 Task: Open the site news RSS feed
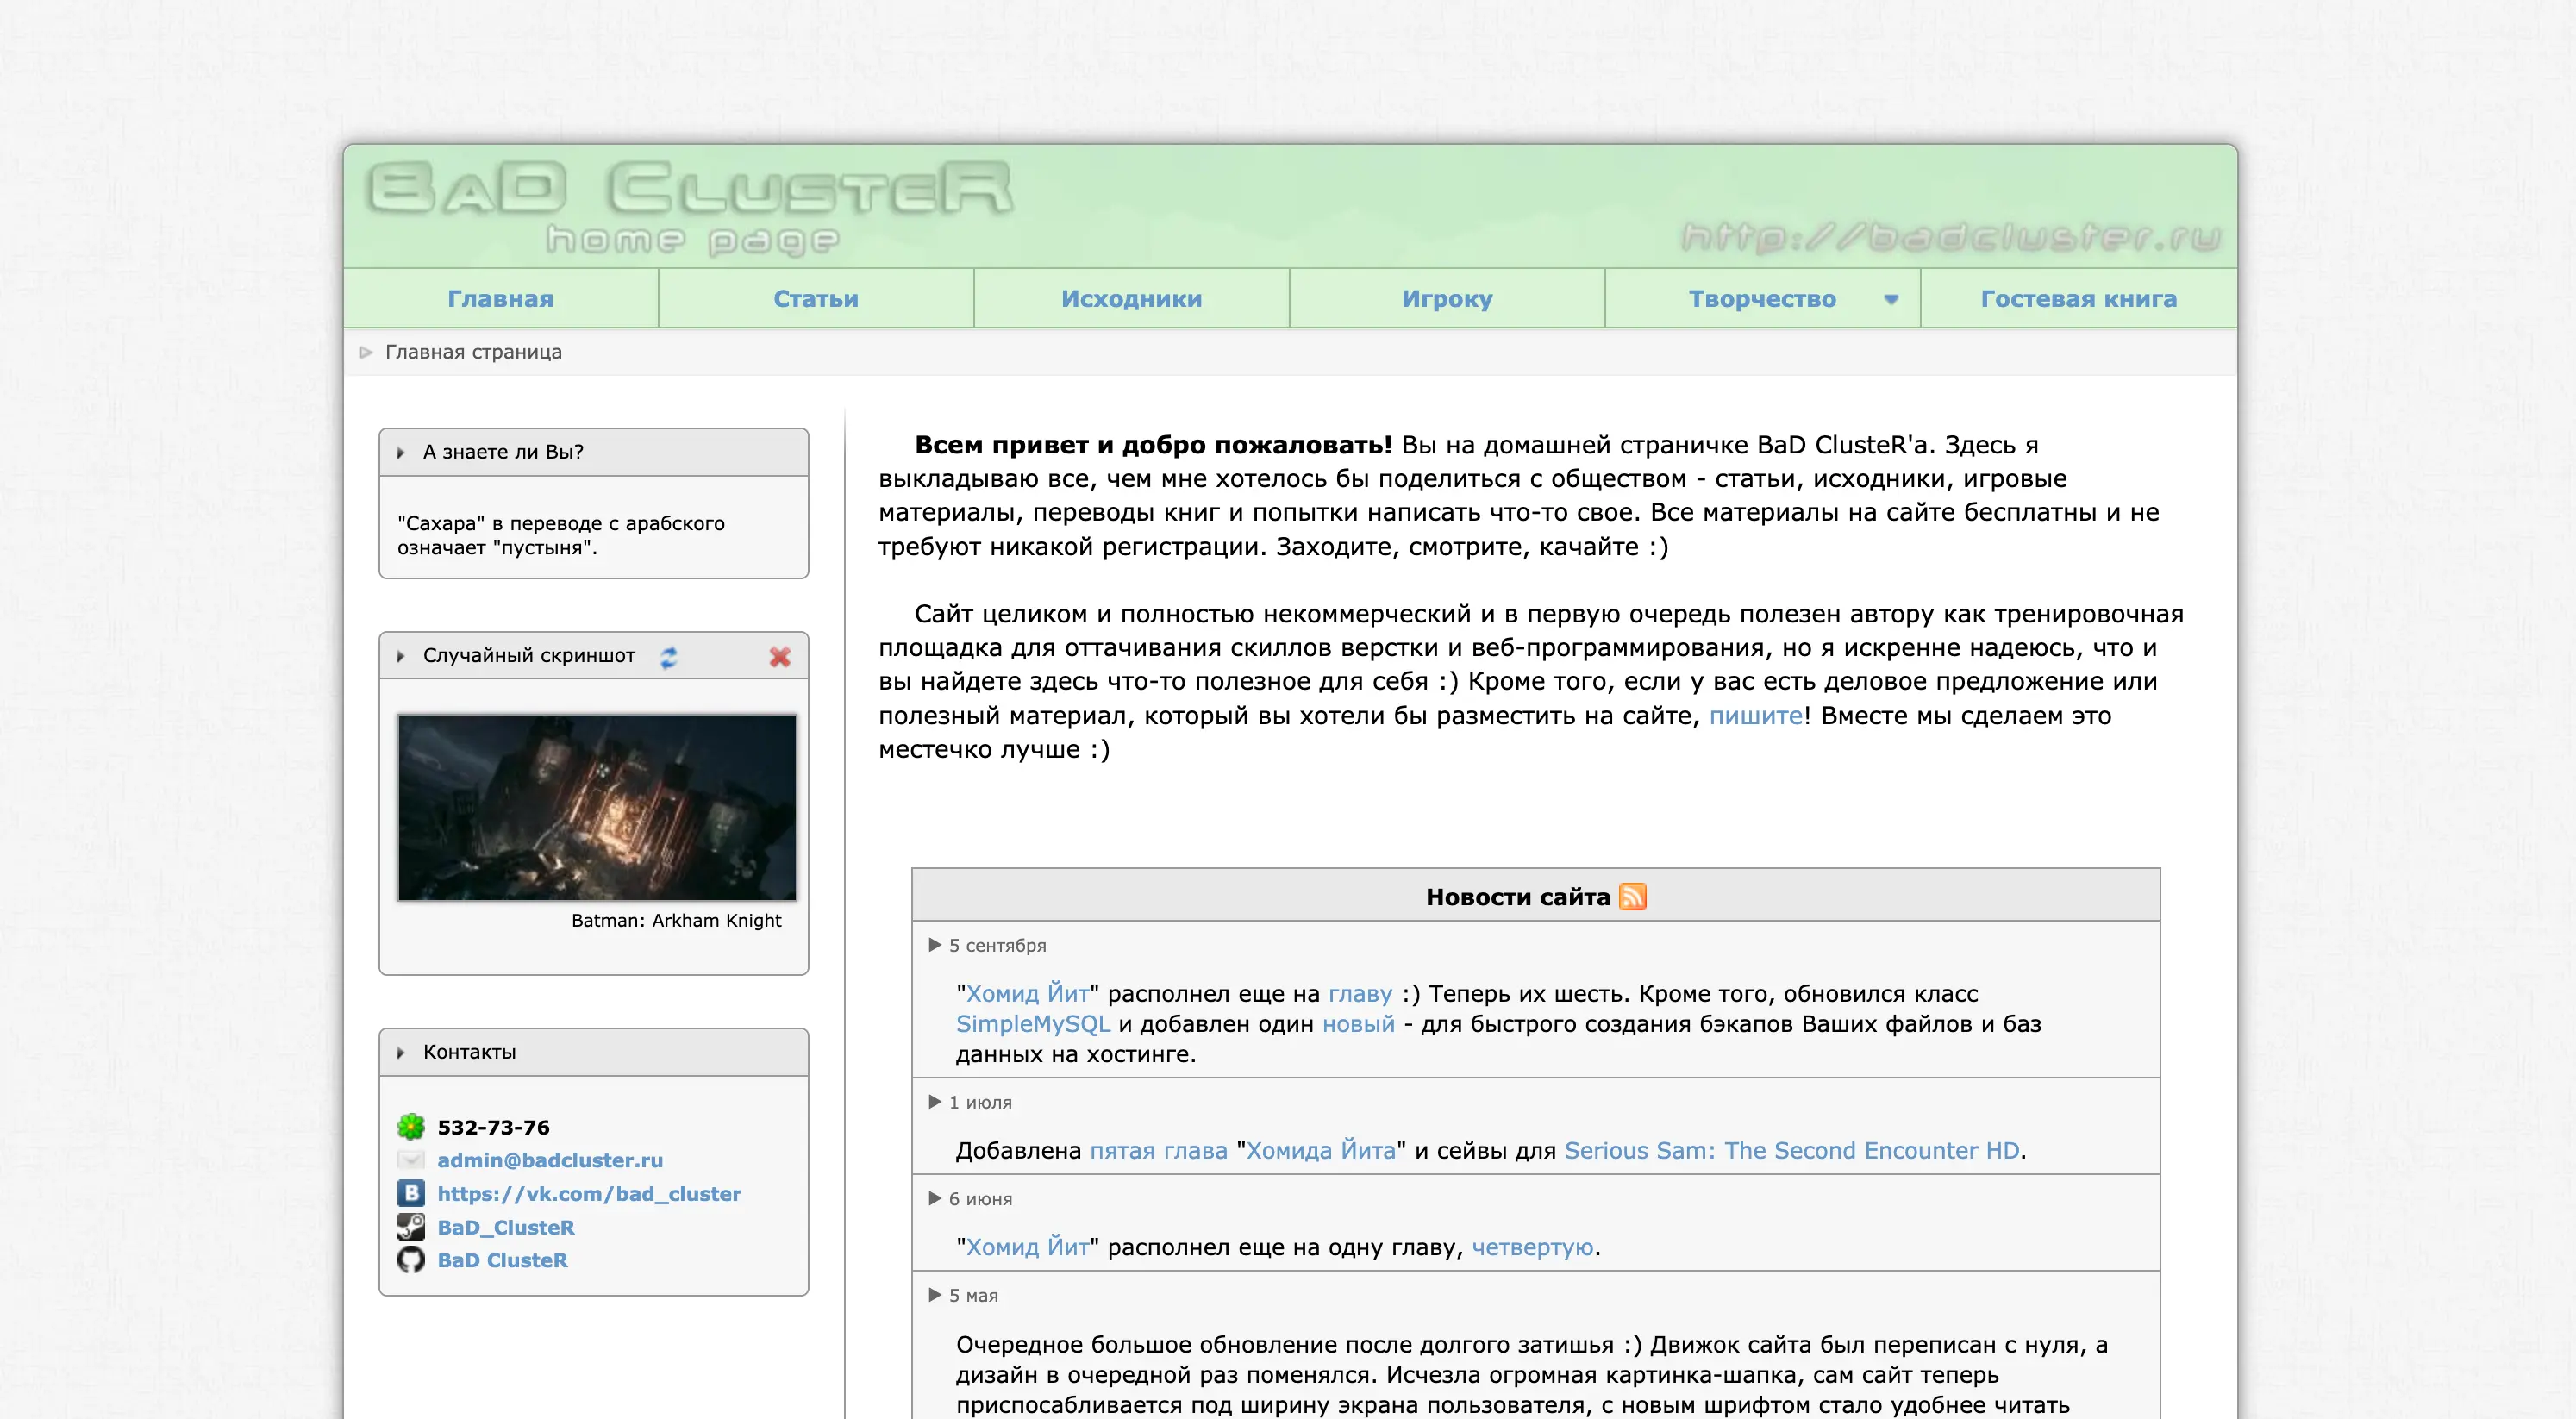(1632, 897)
